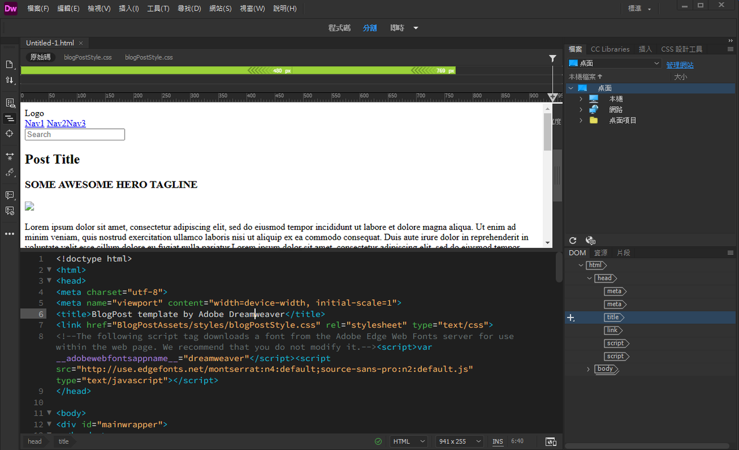
Task: Click the file management arrows icon
Action: click(10, 80)
